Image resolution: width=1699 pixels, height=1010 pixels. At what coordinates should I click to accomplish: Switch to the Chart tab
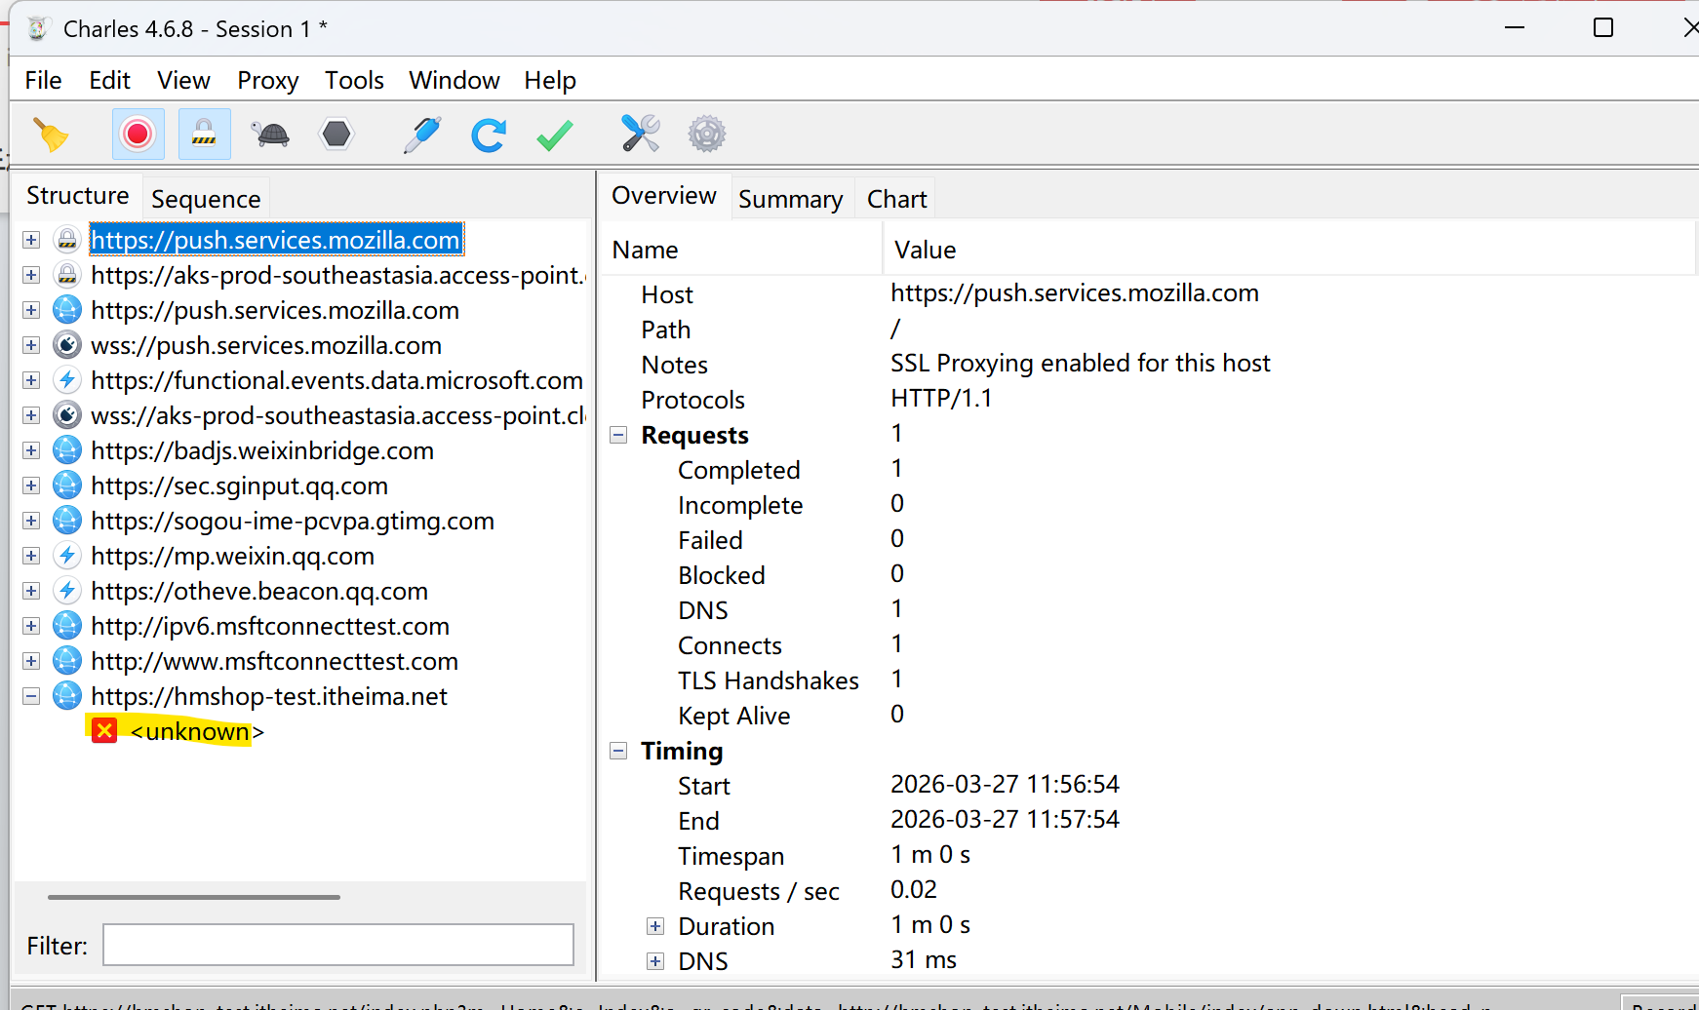[896, 199]
